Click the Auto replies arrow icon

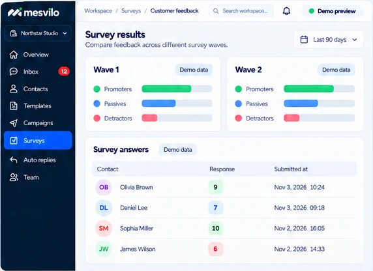click(x=14, y=160)
